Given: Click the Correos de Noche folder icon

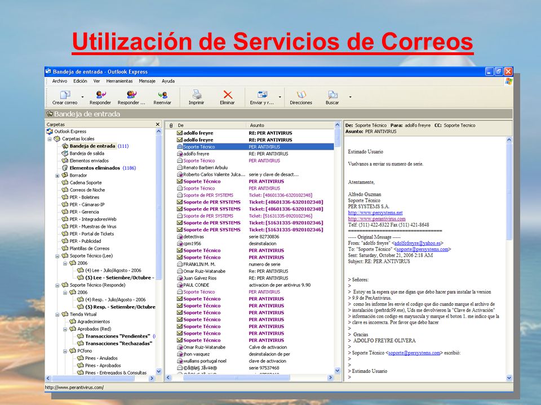Looking at the screenshot, I should [x=65, y=190].
